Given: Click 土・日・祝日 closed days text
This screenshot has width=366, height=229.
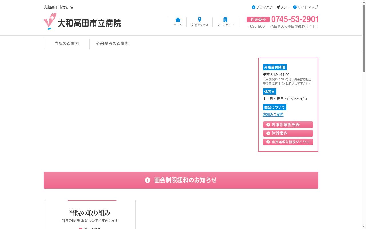Looking at the screenshot, I should pos(285,99).
